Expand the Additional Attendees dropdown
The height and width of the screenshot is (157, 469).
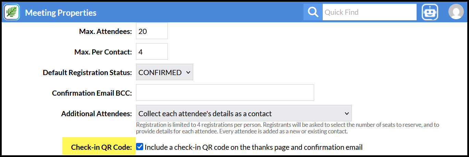click(x=244, y=113)
